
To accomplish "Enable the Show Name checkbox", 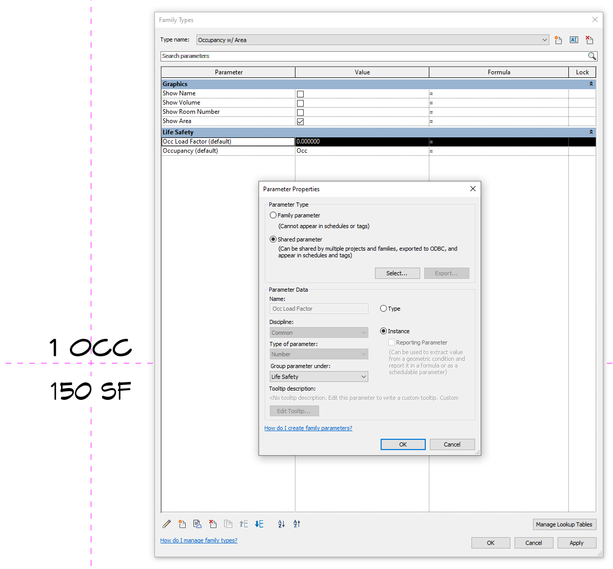I will coord(300,94).
